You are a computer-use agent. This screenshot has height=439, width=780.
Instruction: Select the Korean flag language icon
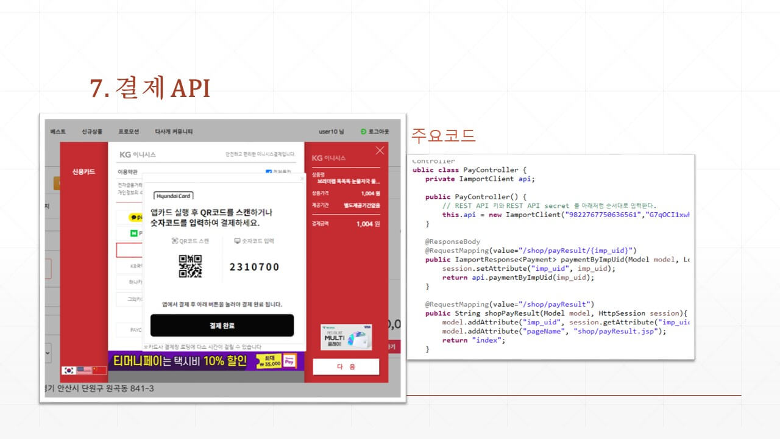(x=68, y=370)
